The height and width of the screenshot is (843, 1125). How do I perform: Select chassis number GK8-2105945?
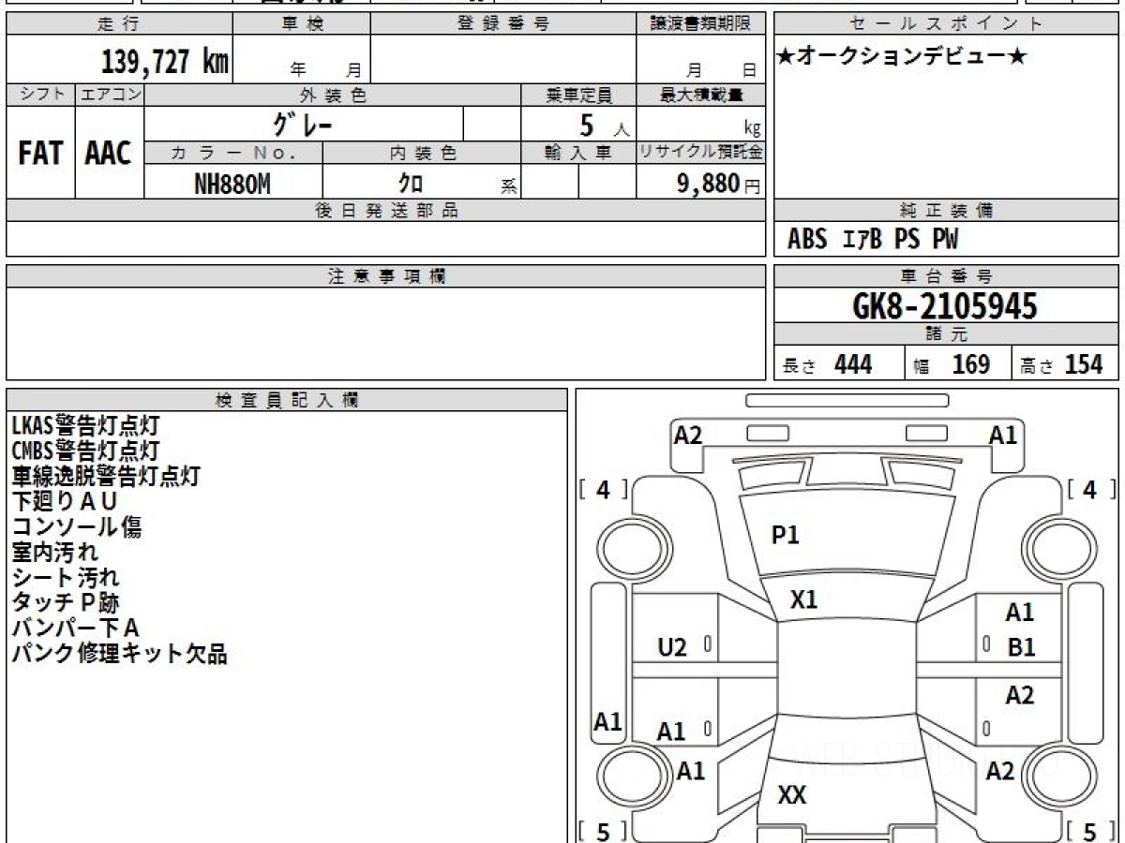tap(945, 306)
